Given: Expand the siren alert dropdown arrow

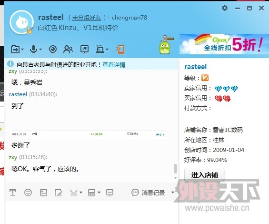Looking at the screenshot, I should pos(107,50).
